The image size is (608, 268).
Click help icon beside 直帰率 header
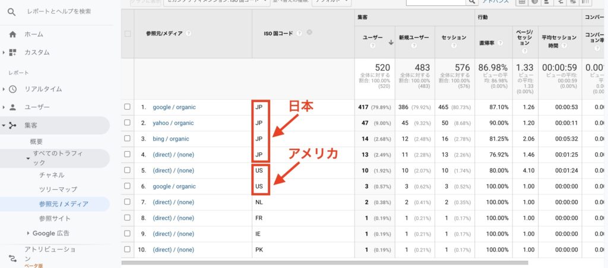click(500, 43)
